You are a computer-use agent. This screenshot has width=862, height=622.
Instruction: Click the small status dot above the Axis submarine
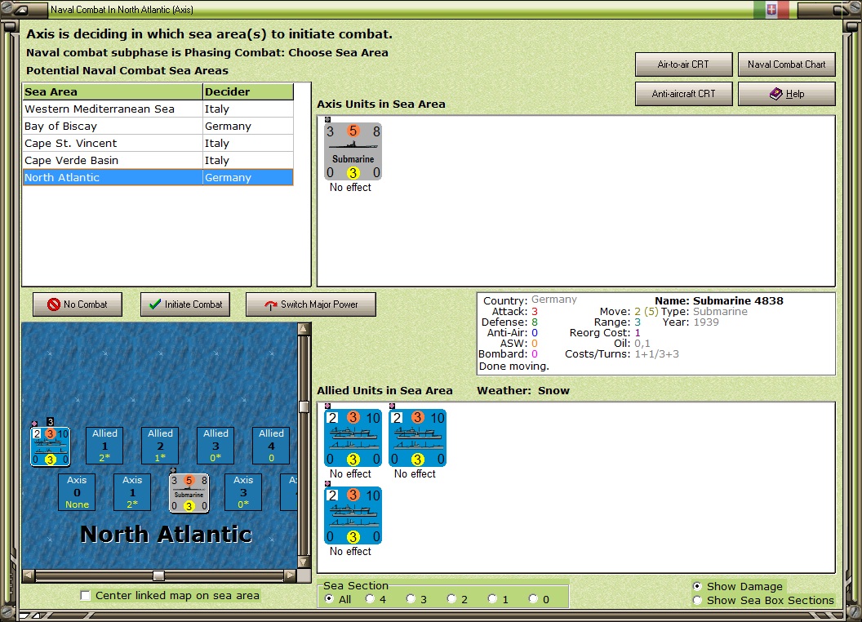click(x=327, y=119)
